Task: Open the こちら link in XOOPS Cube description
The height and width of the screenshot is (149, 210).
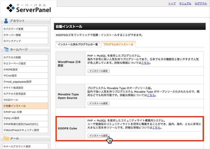Action: 156,127
